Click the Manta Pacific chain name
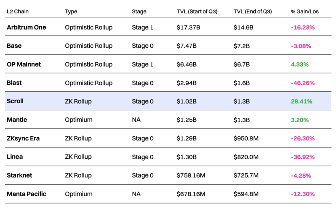 pos(27,194)
